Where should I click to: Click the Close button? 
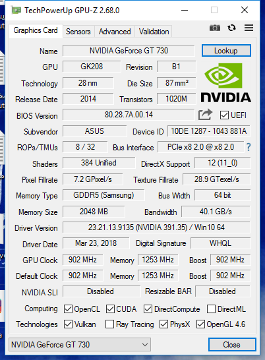coord(232,344)
